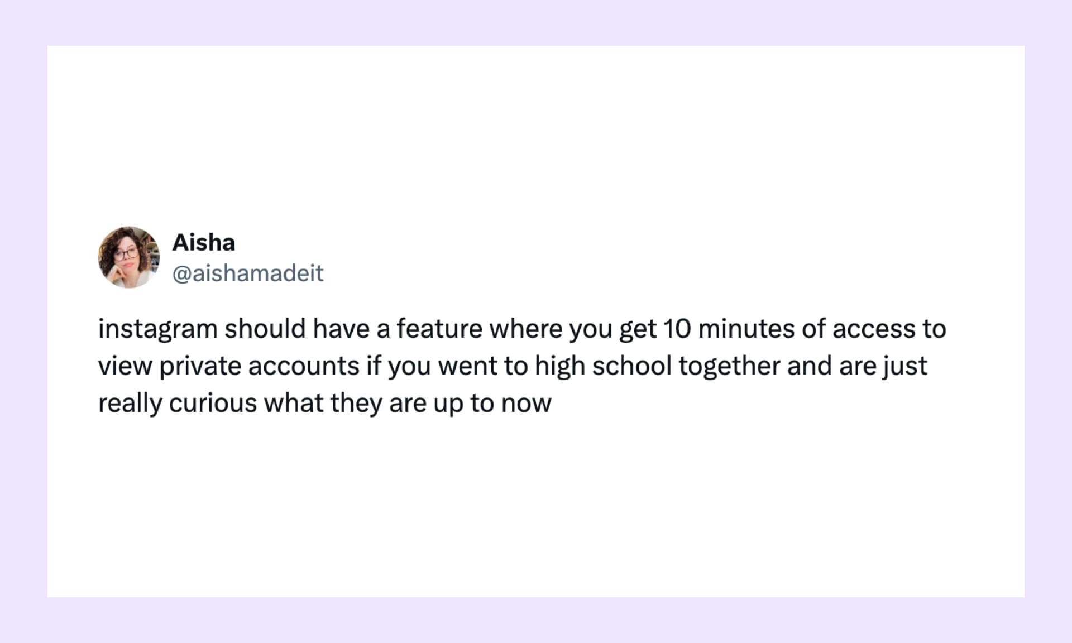The height and width of the screenshot is (643, 1072).
Task: Click "feature" in the tweet's first line
Action: [439, 329]
